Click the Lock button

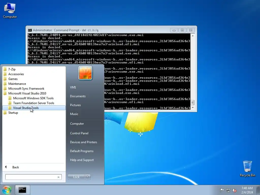[76, 177]
